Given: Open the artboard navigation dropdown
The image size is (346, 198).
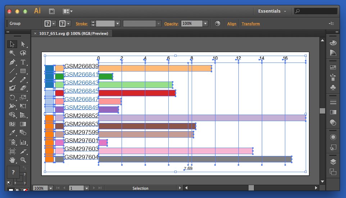Looking at the screenshot, I should click(x=86, y=188).
